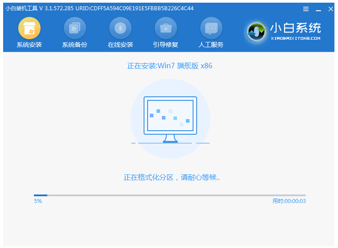The image size is (338, 248).
Task: Click the 正在安装:Win7 旗舰版 x86 heading
Action: (169, 66)
